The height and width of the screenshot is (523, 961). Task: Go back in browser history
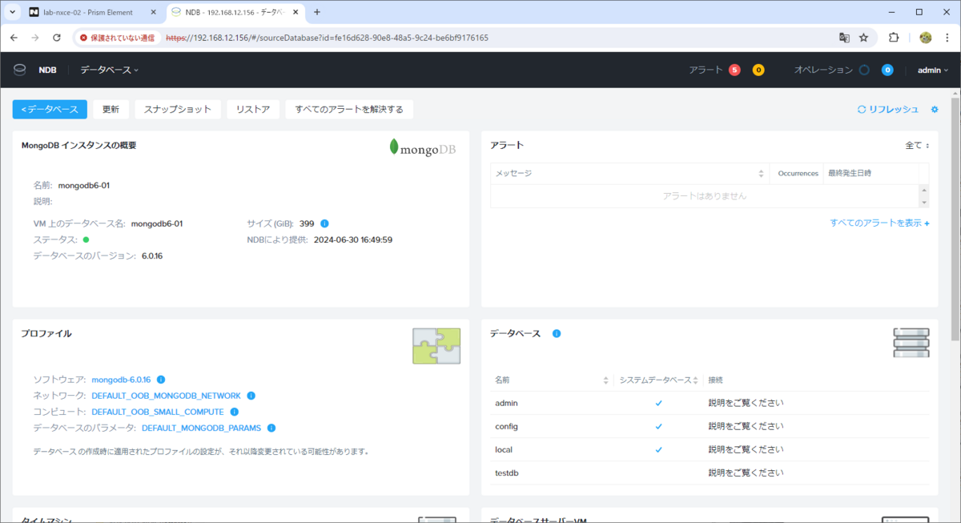point(14,38)
